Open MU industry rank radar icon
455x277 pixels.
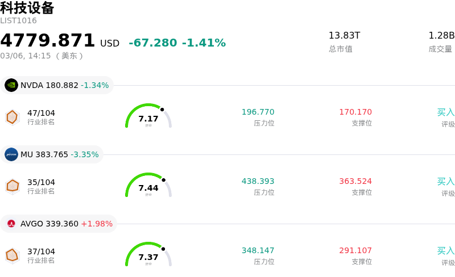(13, 186)
